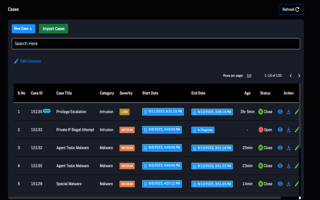
Task: Click the LOW severity badge for case 15135
Action: coord(124,112)
